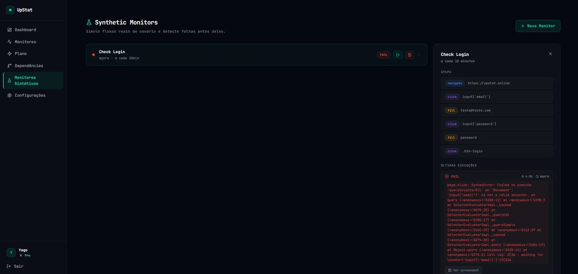Viewport: 578px width, 274px height.
Task: Click the Configurações gear icon
Action: [x=9, y=95]
